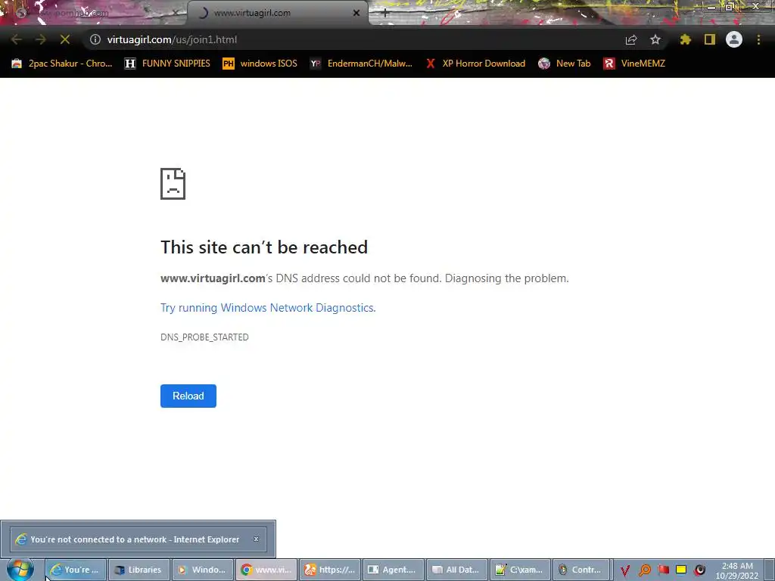Click the red flag tray icon
This screenshot has height=581, width=775.
point(663,570)
